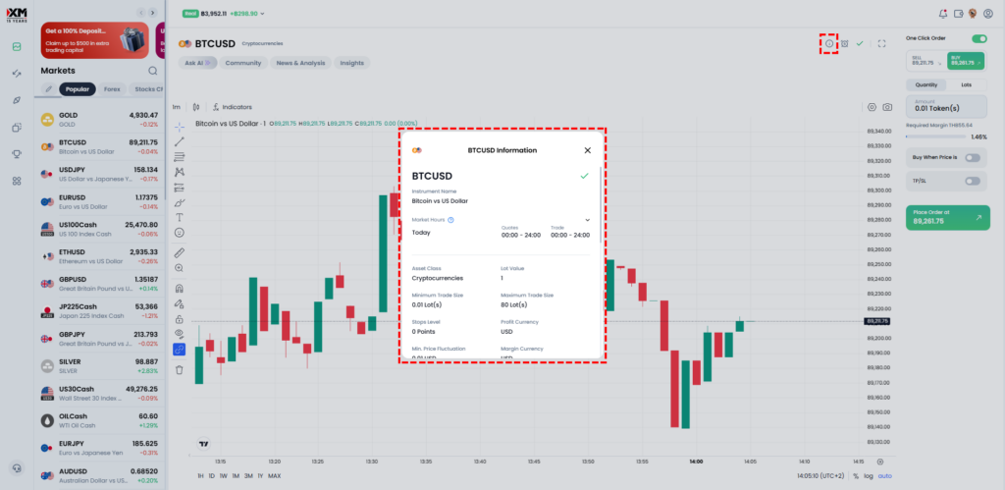Open the 1m timeframe selector
This screenshot has width=1005, height=490.
177,106
